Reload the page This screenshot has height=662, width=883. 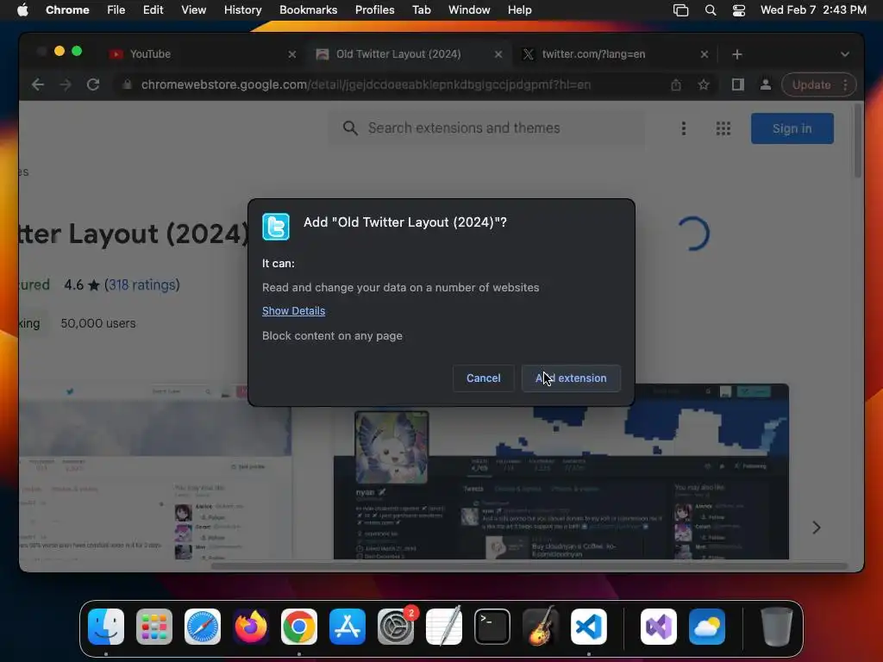coord(93,85)
